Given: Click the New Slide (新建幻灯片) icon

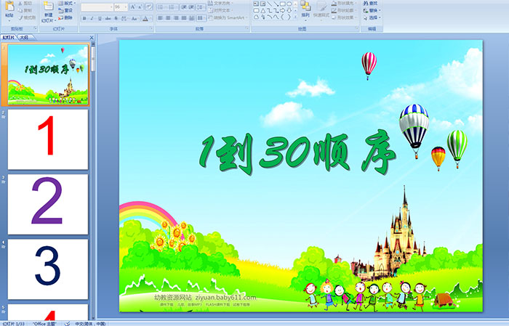Looking at the screenshot, I should [49, 6].
